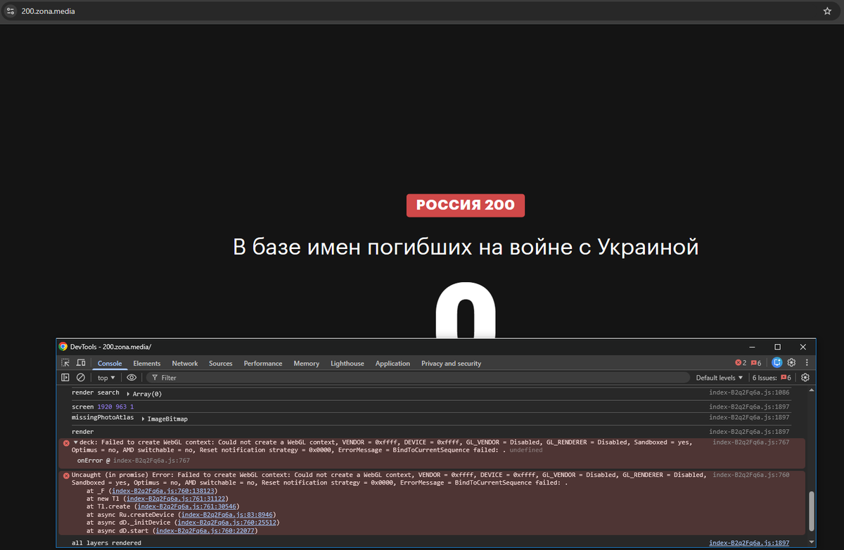
Task: Open source link index-B2q2Fq6a.js:767 beside deck error
Action: [751, 442]
